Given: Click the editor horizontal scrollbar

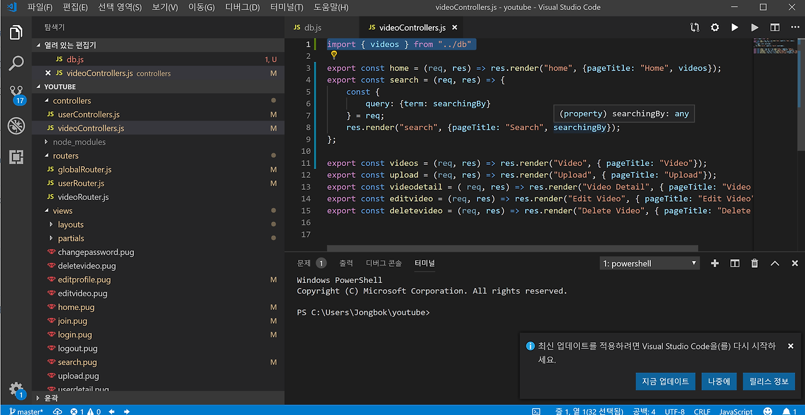Looking at the screenshot, I should (x=512, y=248).
